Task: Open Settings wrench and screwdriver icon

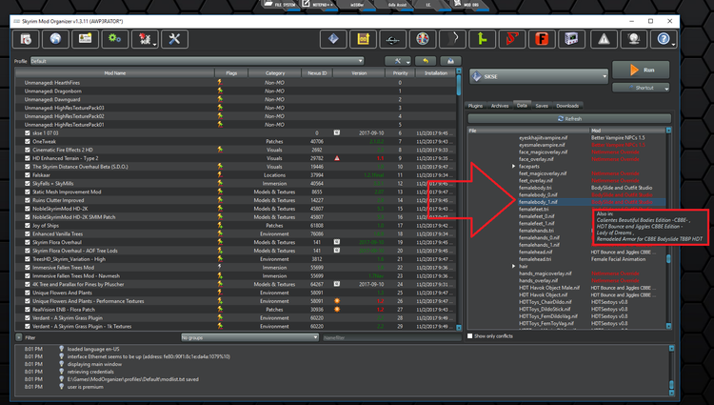Action: click(x=174, y=39)
